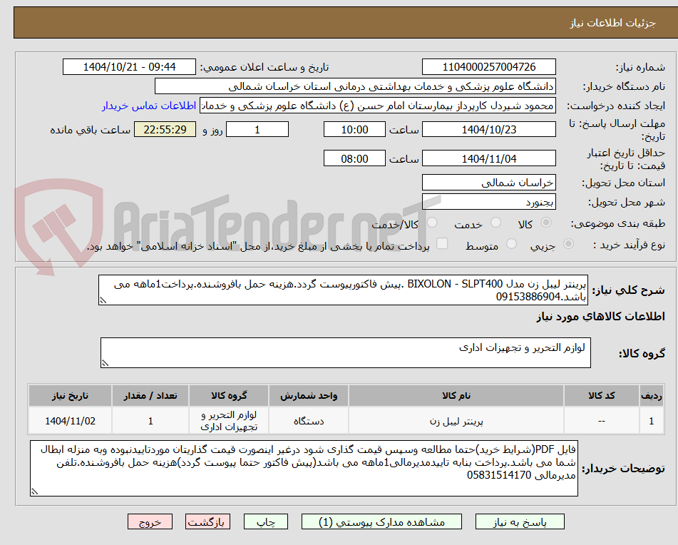Open مشاهده مدارک پیوستی (1)
This screenshot has width=678, height=545.
[381, 521]
